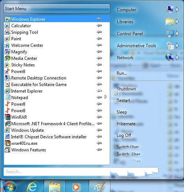Screen dimensions: 184x192
Task: Expand the Libraries arrow
Action: click(x=177, y=21)
